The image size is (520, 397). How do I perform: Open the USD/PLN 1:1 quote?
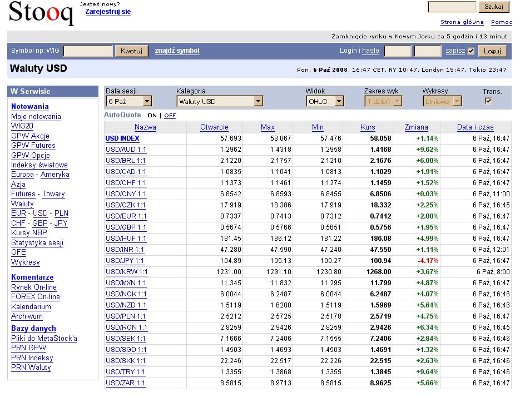pyautogui.click(x=126, y=316)
